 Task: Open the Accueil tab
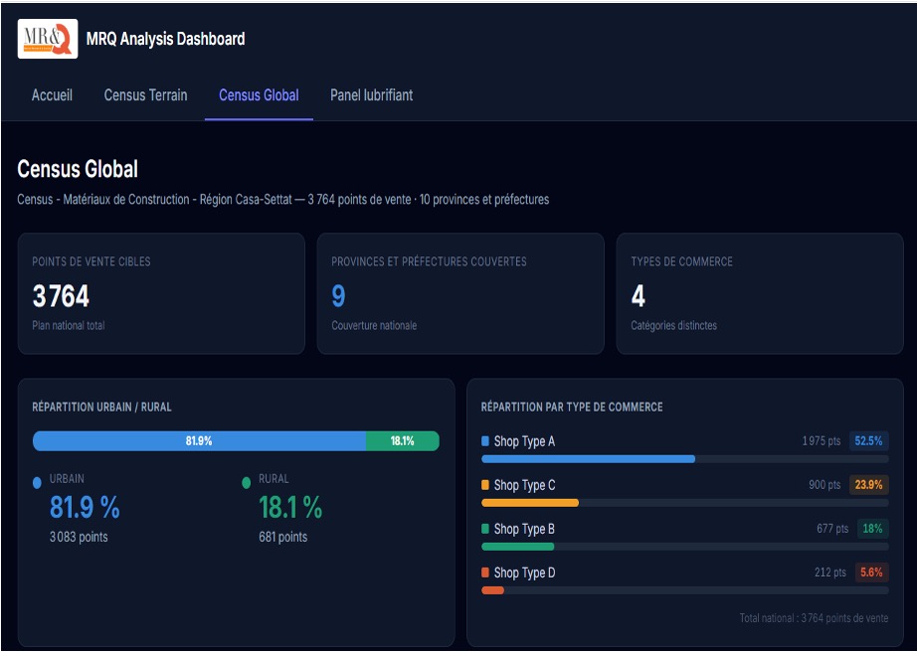click(x=52, y=95)
